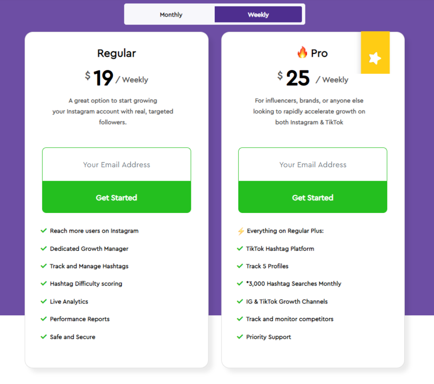434x384 pixels.
Task: Click the lightning bolt beside Everything on Regular Plus
Action: pyautogui.click(x=241, y=231)
